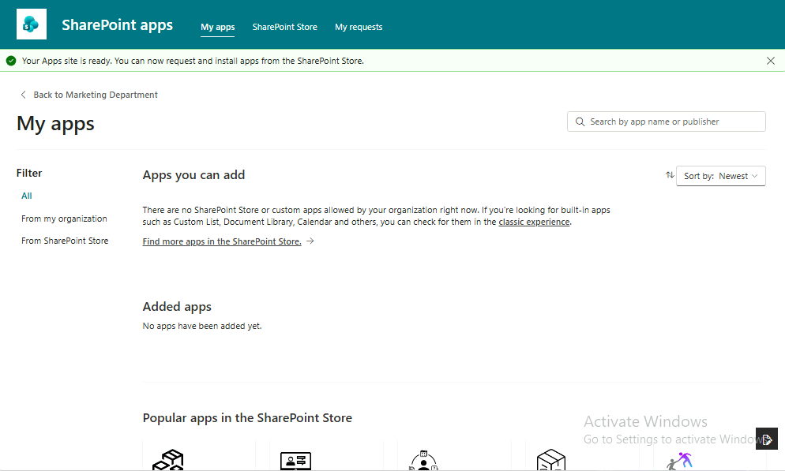Image resolution: width=785 pixels, height=471 pixels.
Task: Click the search magnifier icon
Action: pyautogui.click(x=580, y=121)
